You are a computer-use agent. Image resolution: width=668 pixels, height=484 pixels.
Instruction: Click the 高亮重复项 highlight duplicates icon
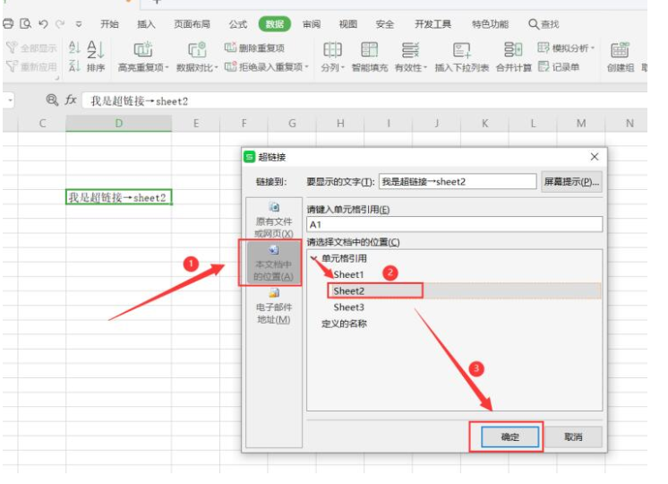142,50
